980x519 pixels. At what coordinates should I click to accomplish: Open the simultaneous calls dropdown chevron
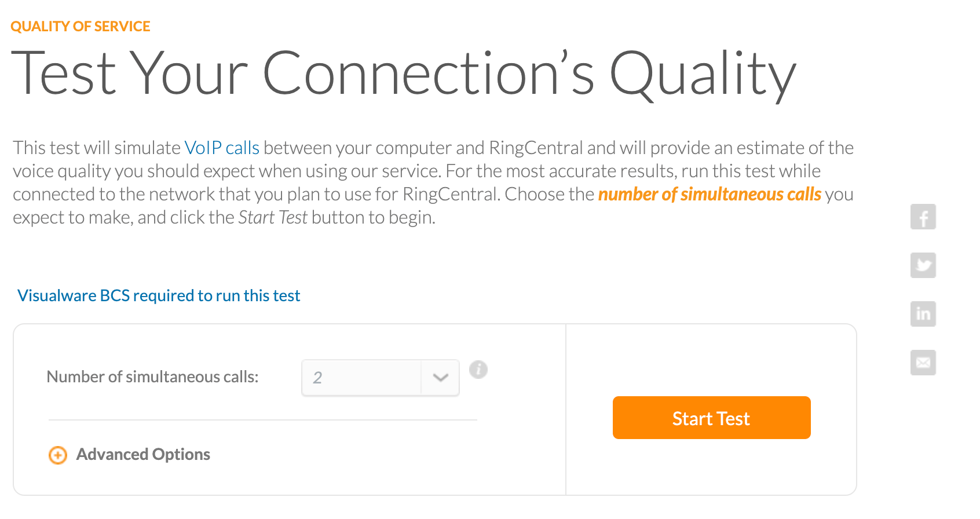click(440, 378)
